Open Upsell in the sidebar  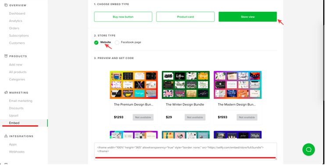click(14, 116)
